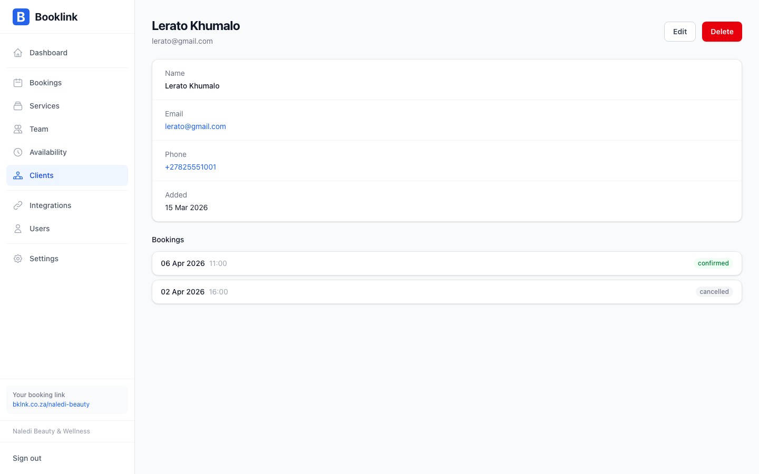Viewport: 759px width, 474px height.
Task: Open Dashboard using the home icon
Action: tap(18, 53)
